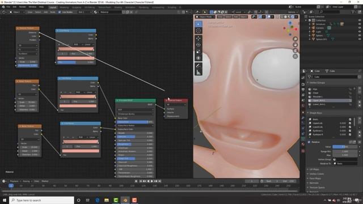Select the Cursor tool in viewport toolbar

point(198,31)
